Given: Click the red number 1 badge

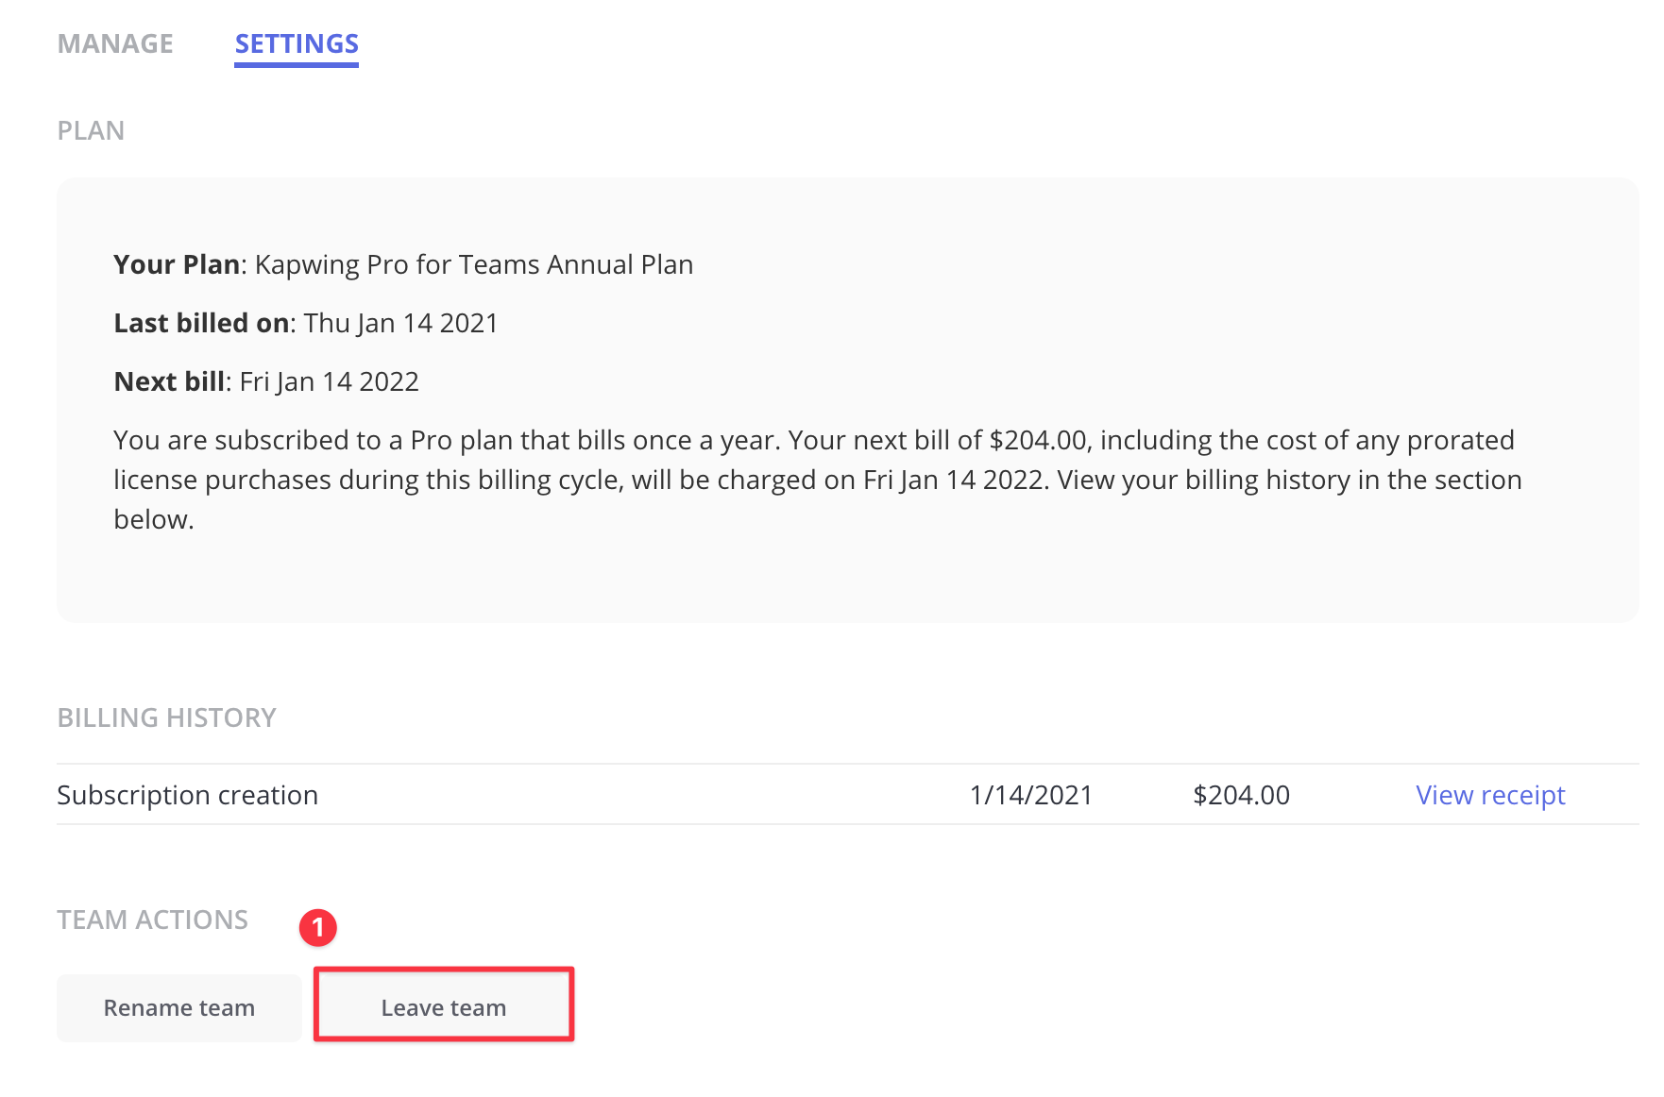Looking at the screenshot, I should 318,928.
